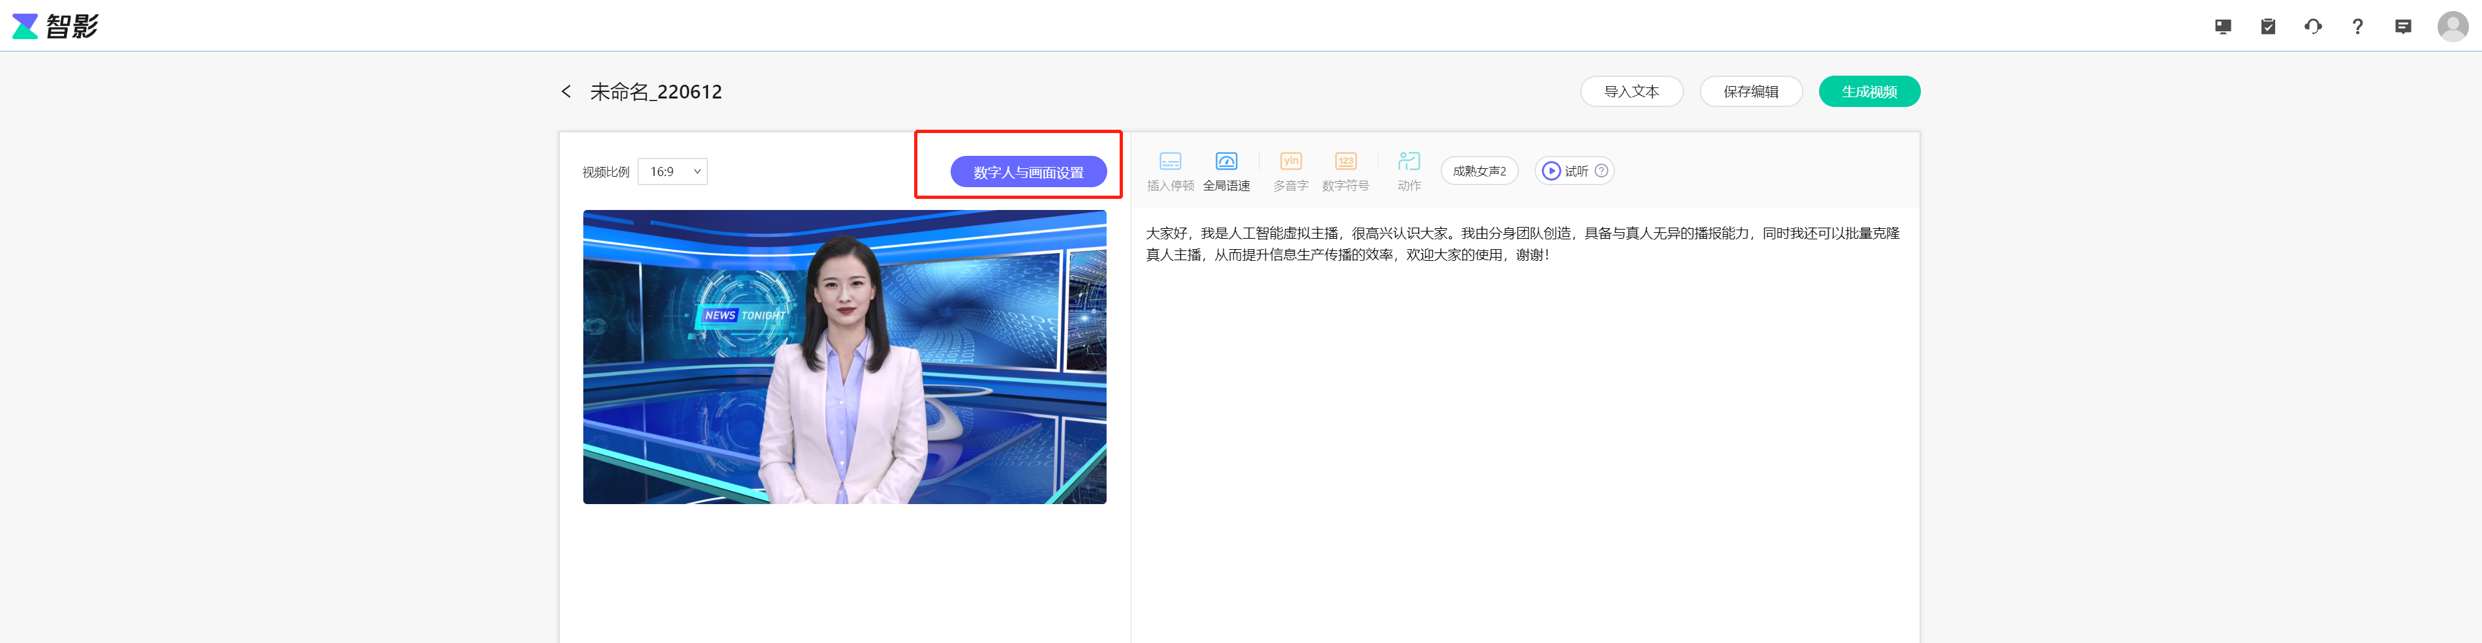Choose the voice 成熟女声2
This screenshot has height=643, width=2482.
(1479, 172)
